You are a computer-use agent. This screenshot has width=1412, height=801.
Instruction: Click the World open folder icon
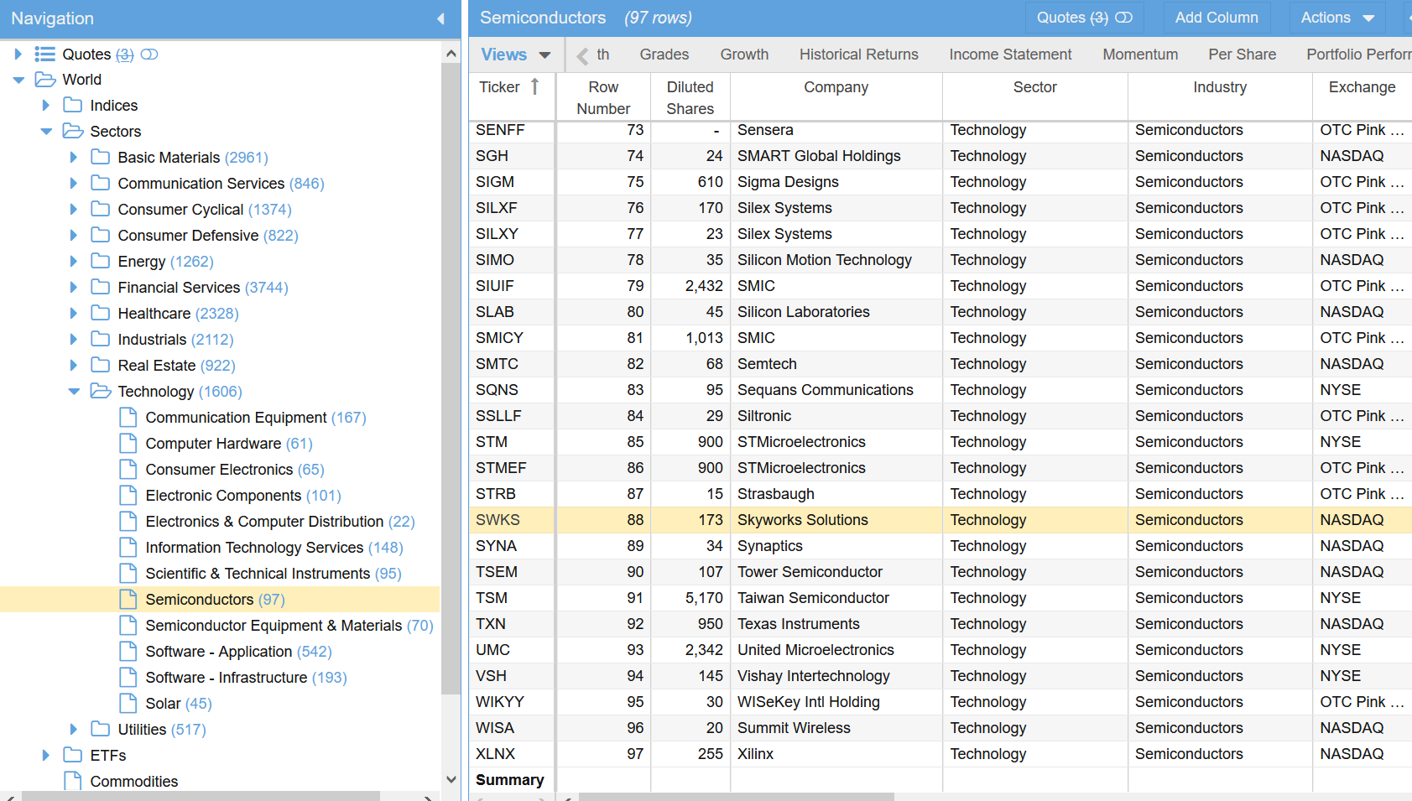pyautogui.click(x=44, y=80)
